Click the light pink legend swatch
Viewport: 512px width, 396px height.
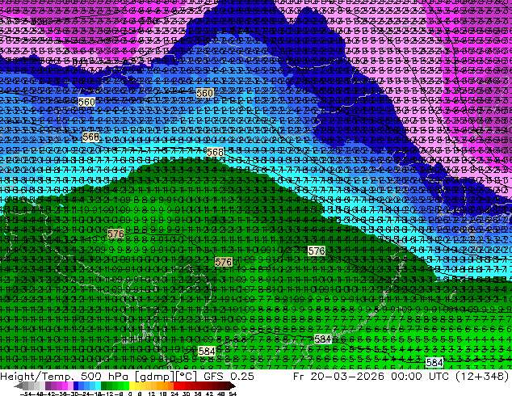70,385
